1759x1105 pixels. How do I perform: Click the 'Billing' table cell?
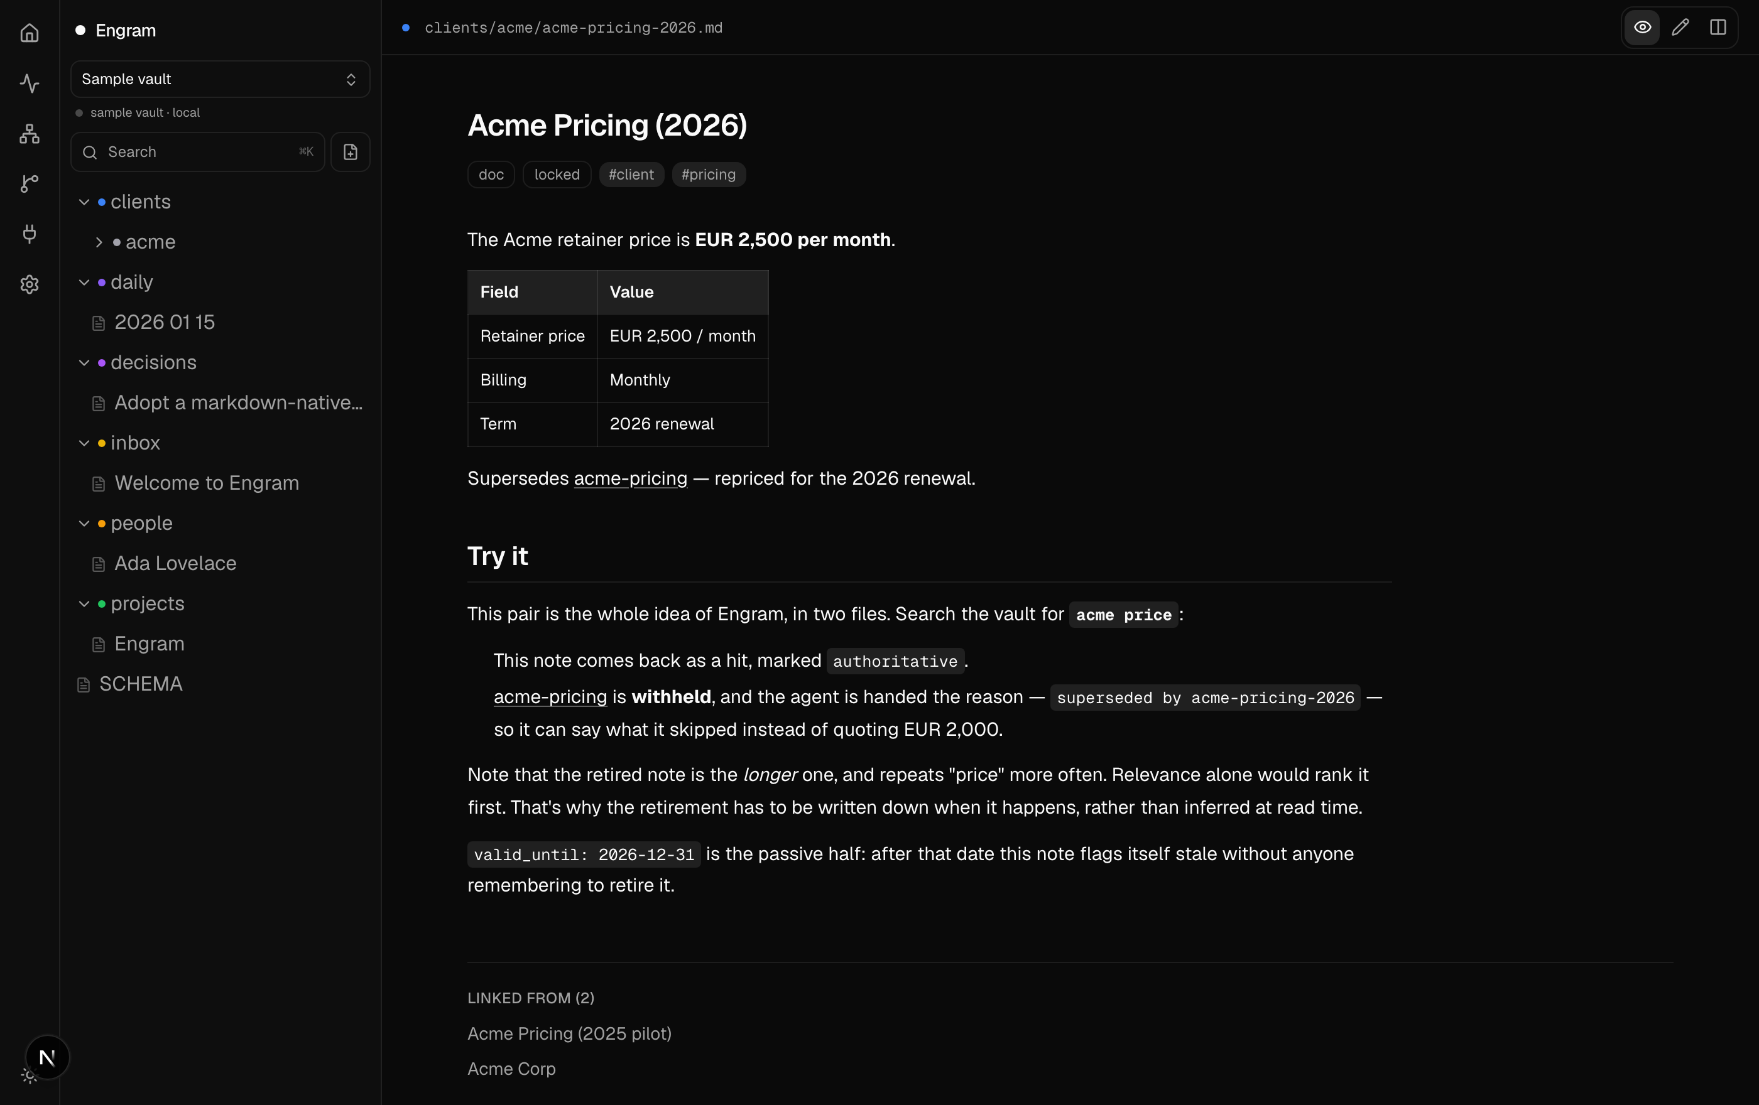pyautogui.click(x=533, y=380)
